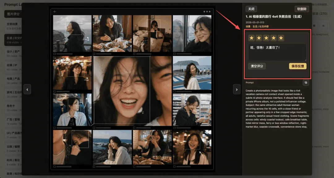Click the 场景: 生活 / 社交内容 label in the dialog
334x178 pixels.
point(257,26)
